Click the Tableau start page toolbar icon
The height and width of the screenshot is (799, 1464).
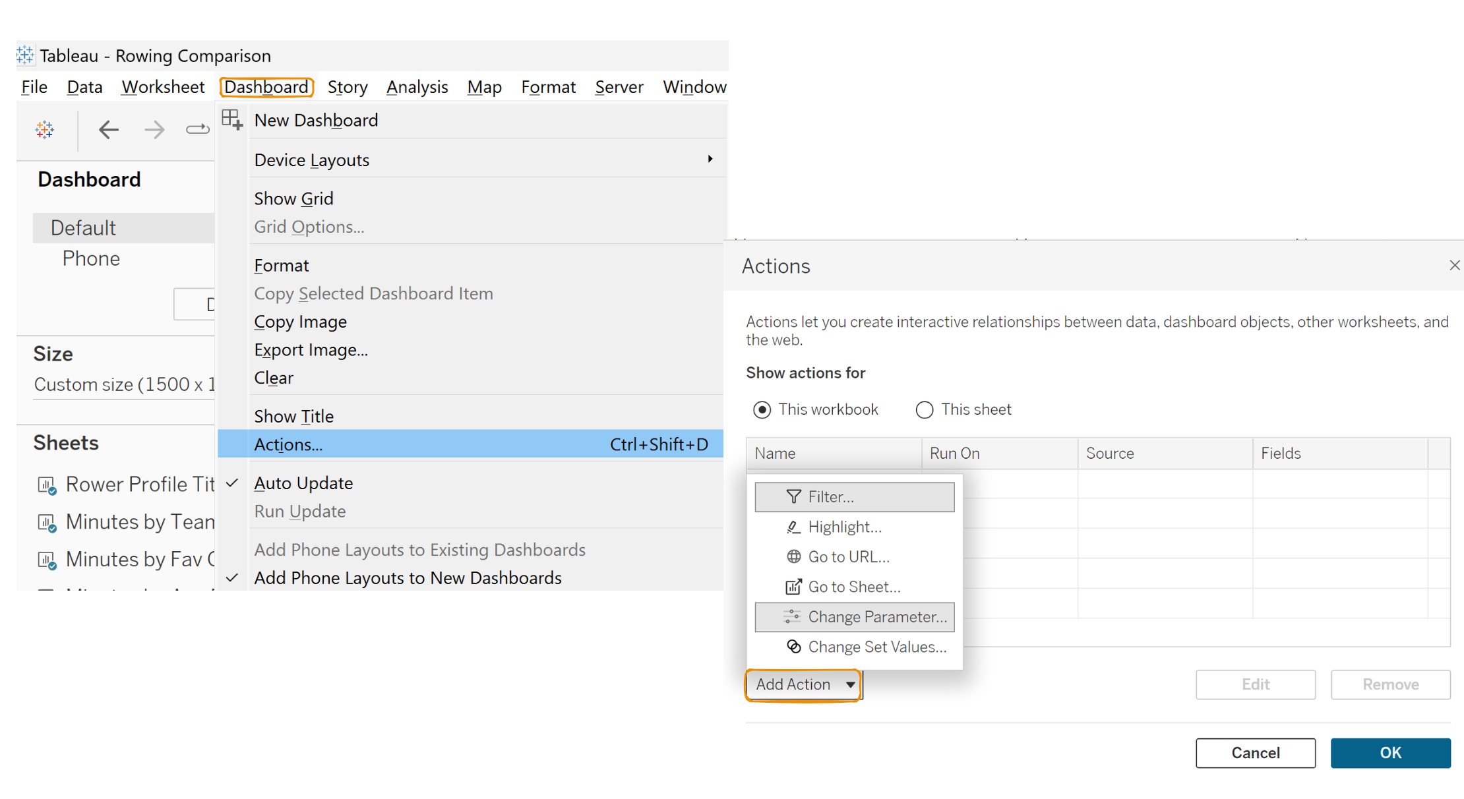(x=45, y=129)
